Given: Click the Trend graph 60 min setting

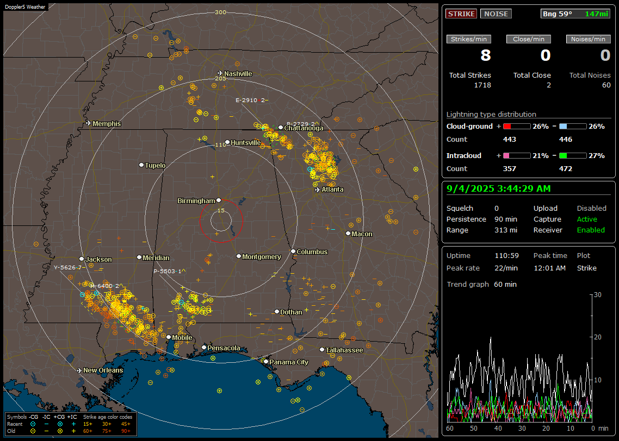Looking at the screenshot, I should tap(505, 284).
